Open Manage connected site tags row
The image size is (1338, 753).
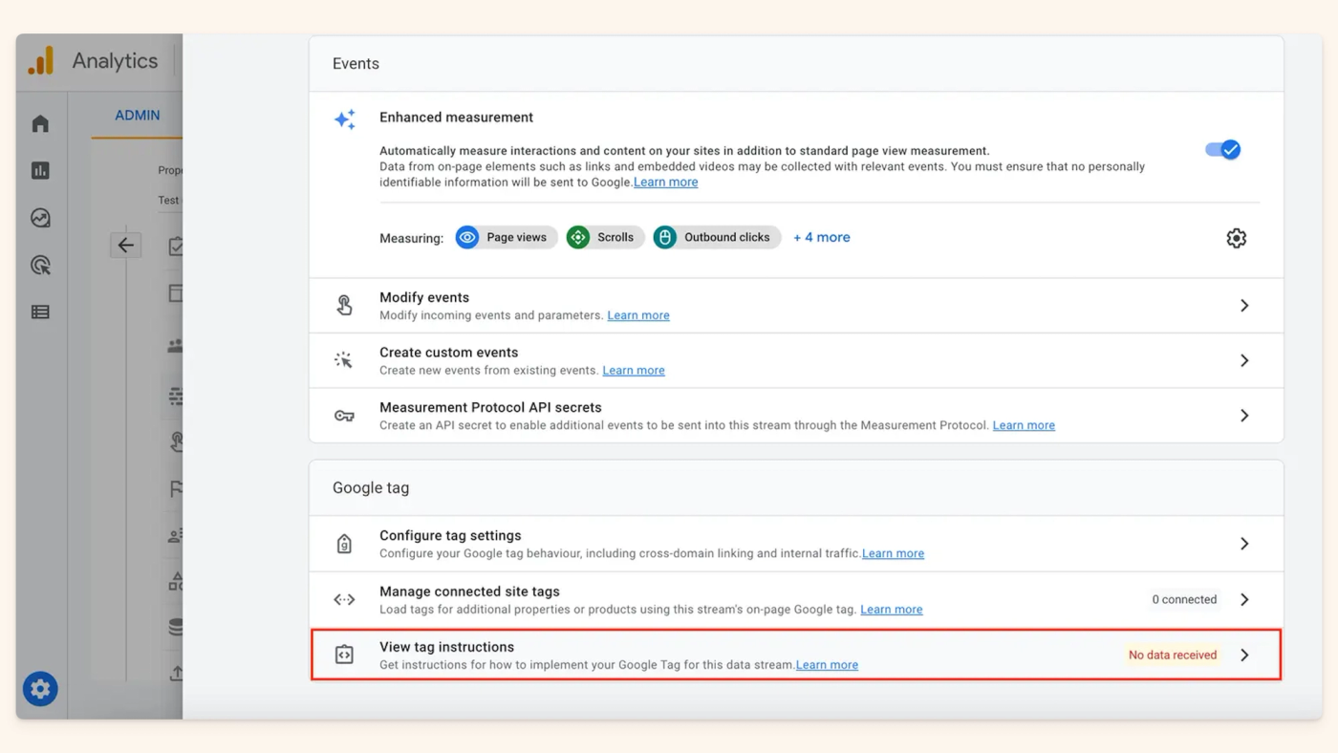(x=796, y=599)
